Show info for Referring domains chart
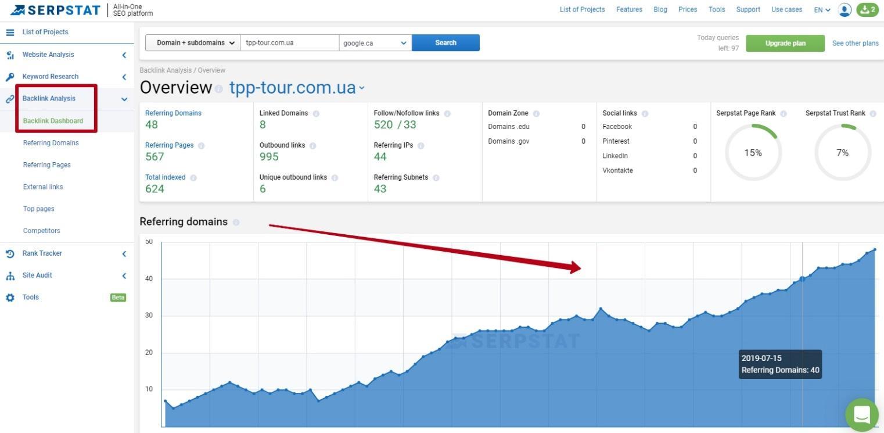The height and width of the screenshot is (433, 884). pyautogui.click(x=236, y=222)
